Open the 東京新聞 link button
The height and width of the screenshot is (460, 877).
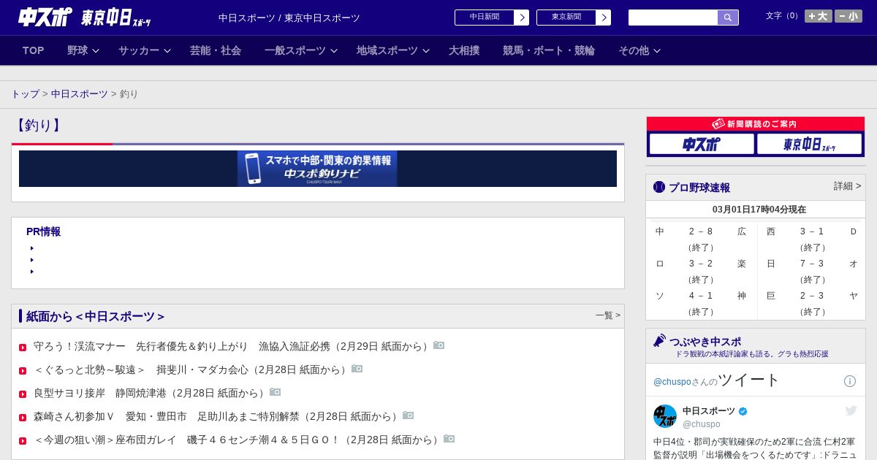click(566, 18)
